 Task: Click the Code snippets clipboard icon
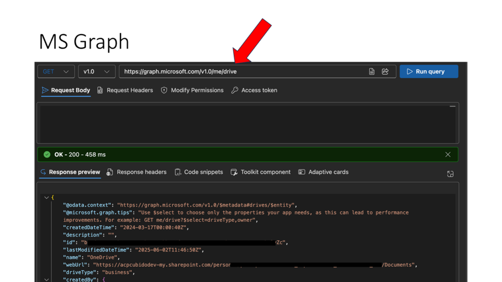[x=177, y=172]
